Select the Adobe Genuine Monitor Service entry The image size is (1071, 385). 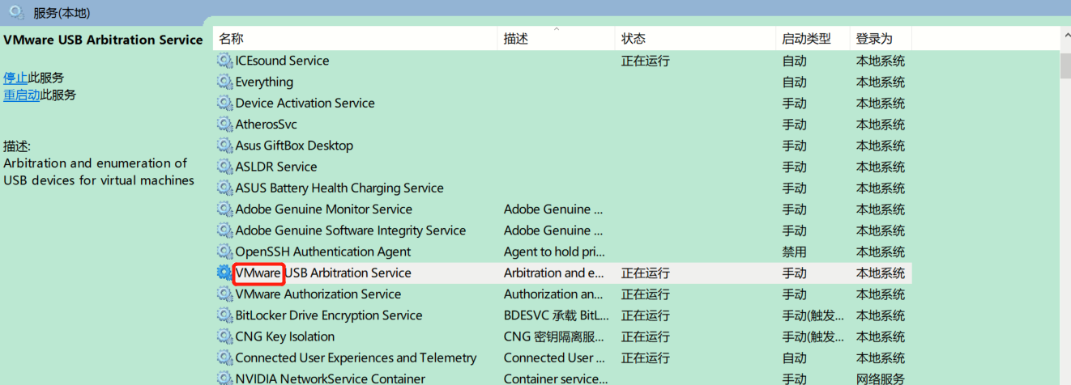coord(323,209)
